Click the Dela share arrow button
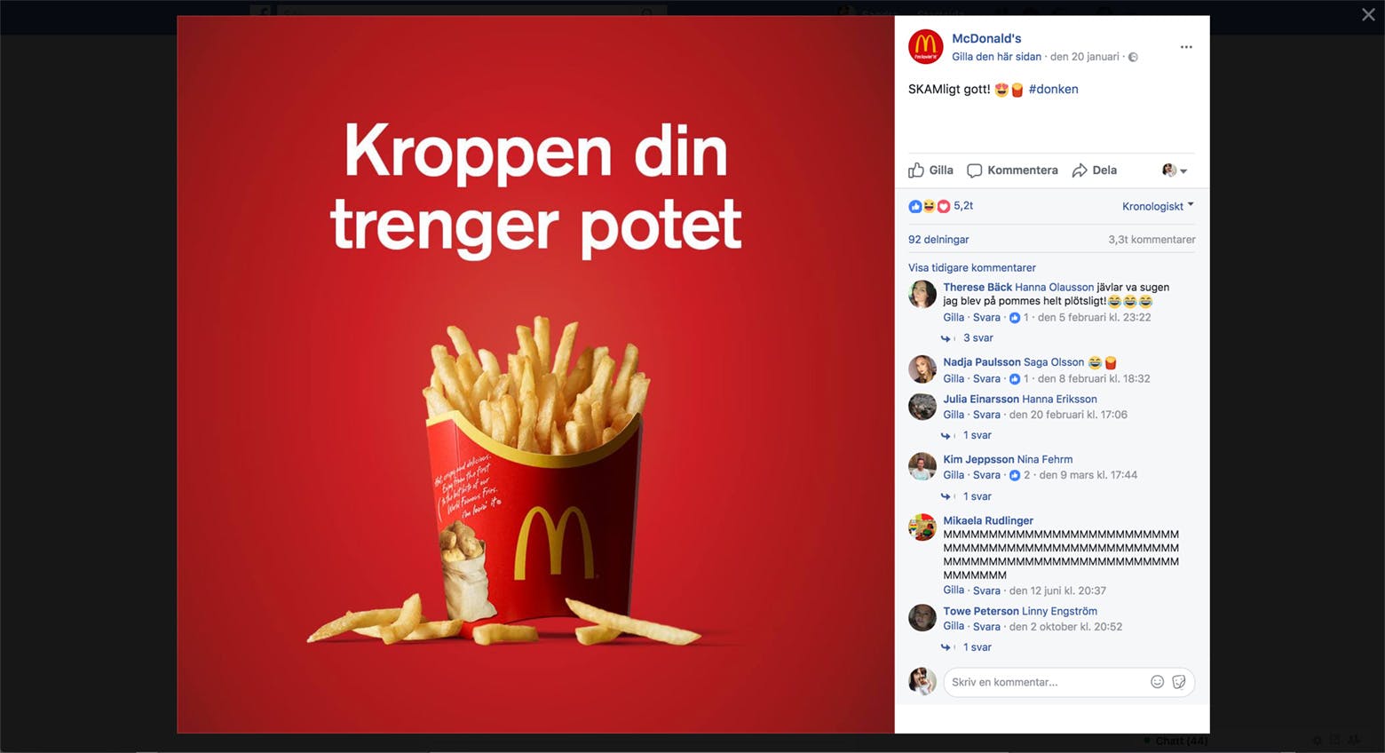 point(1095,170)
